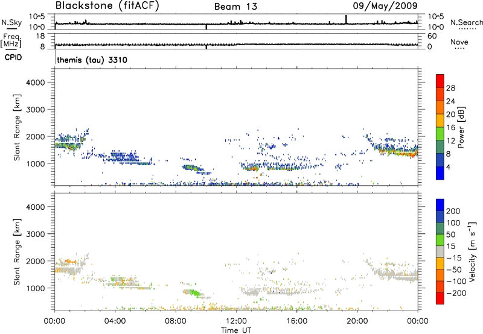Pick the green Velocity segment between 15 and 50
This screenshot has width=483, height=334.
(440, 240)
